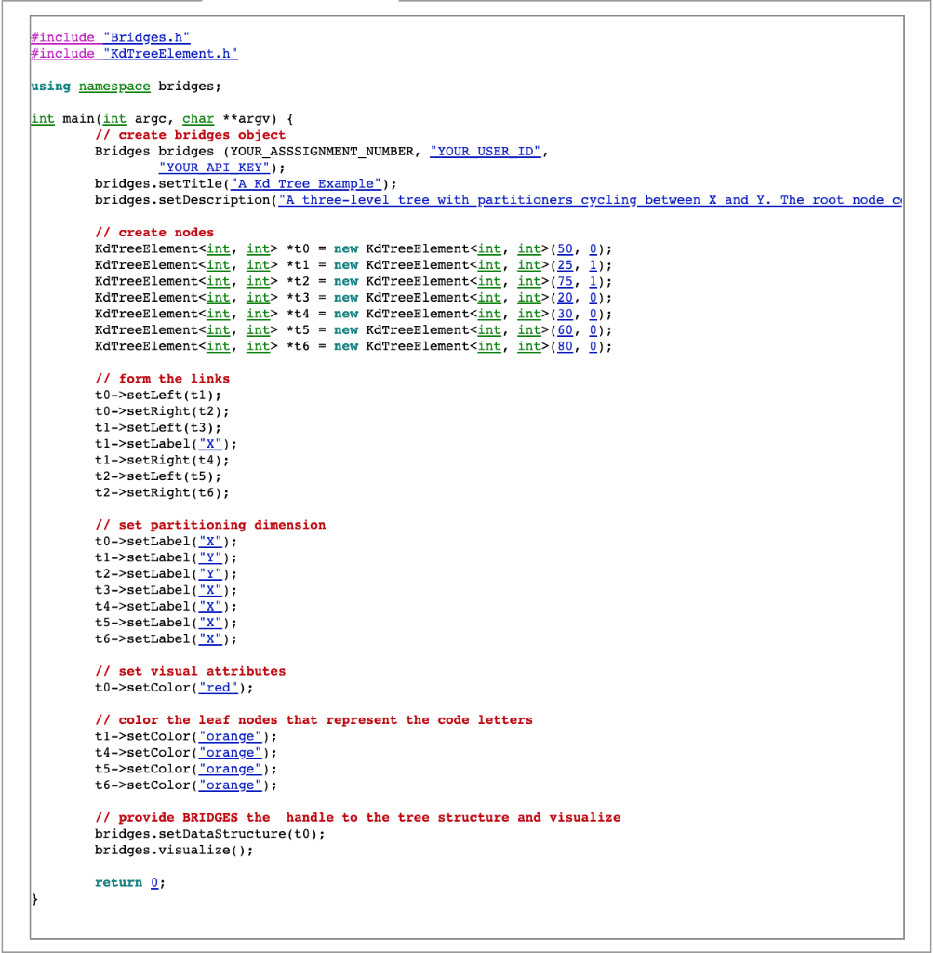Click the char link in main's parameters
933x953 pixels.
[x=197, y=118]
